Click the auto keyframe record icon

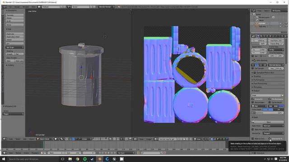pos(138,153)
